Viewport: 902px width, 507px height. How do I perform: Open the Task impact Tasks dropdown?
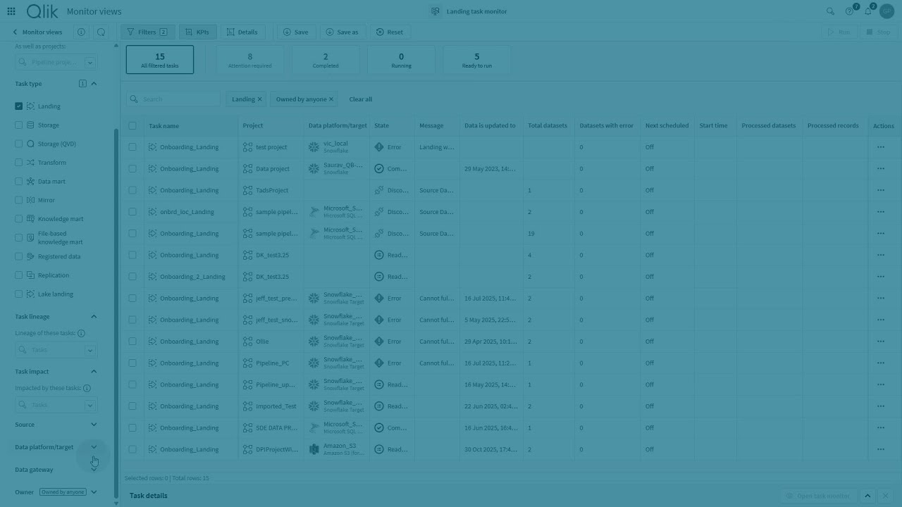tap(90, 405)
